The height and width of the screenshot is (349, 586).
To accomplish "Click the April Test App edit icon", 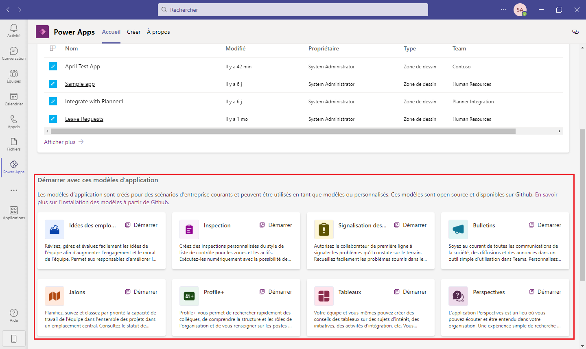I will [53, 66].
